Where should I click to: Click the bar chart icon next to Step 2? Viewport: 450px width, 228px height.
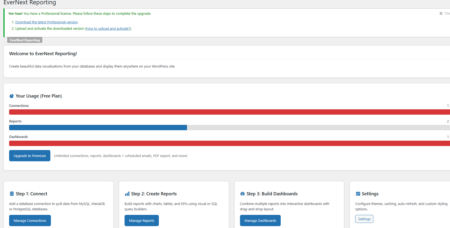tap(127, 194)
